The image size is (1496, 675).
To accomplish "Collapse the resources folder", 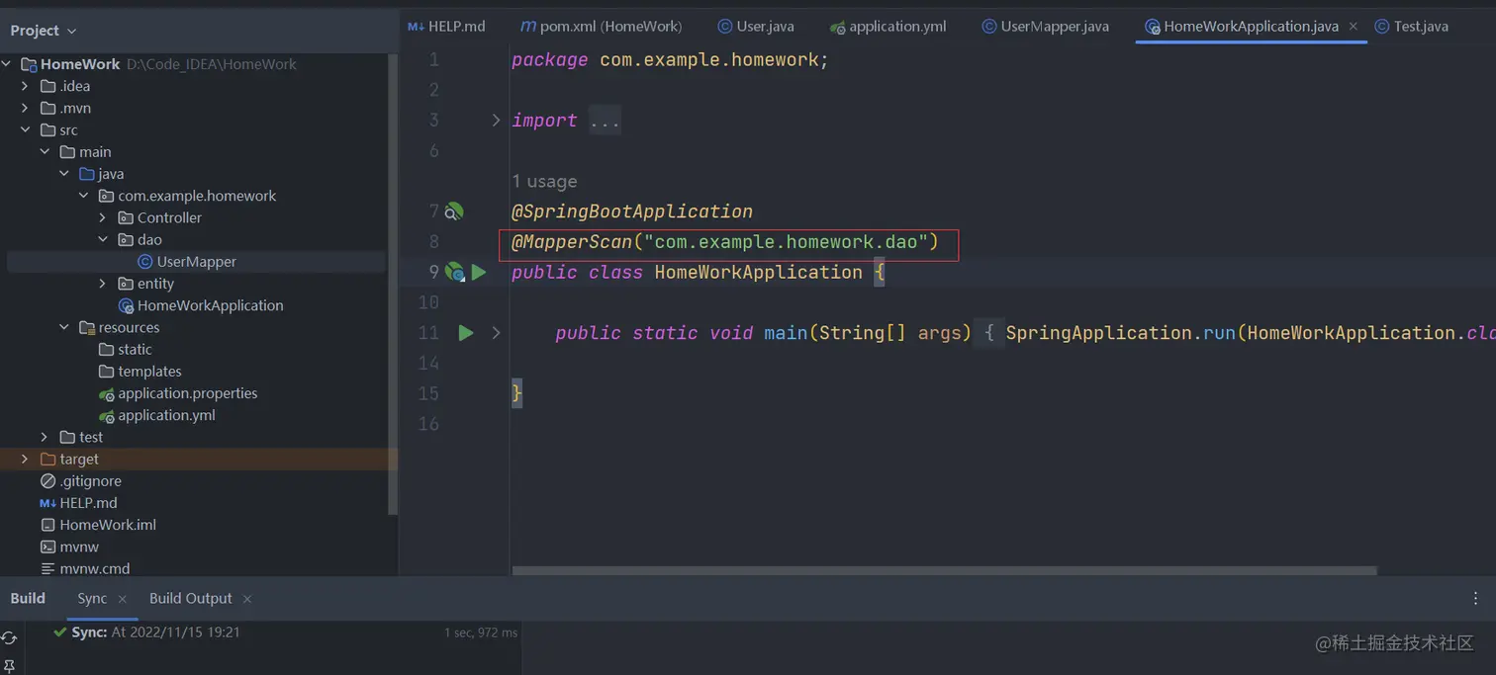I will 64,327.
